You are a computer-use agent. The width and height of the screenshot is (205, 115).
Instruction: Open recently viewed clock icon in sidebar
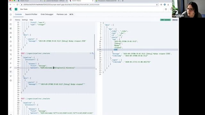[11, 14]
